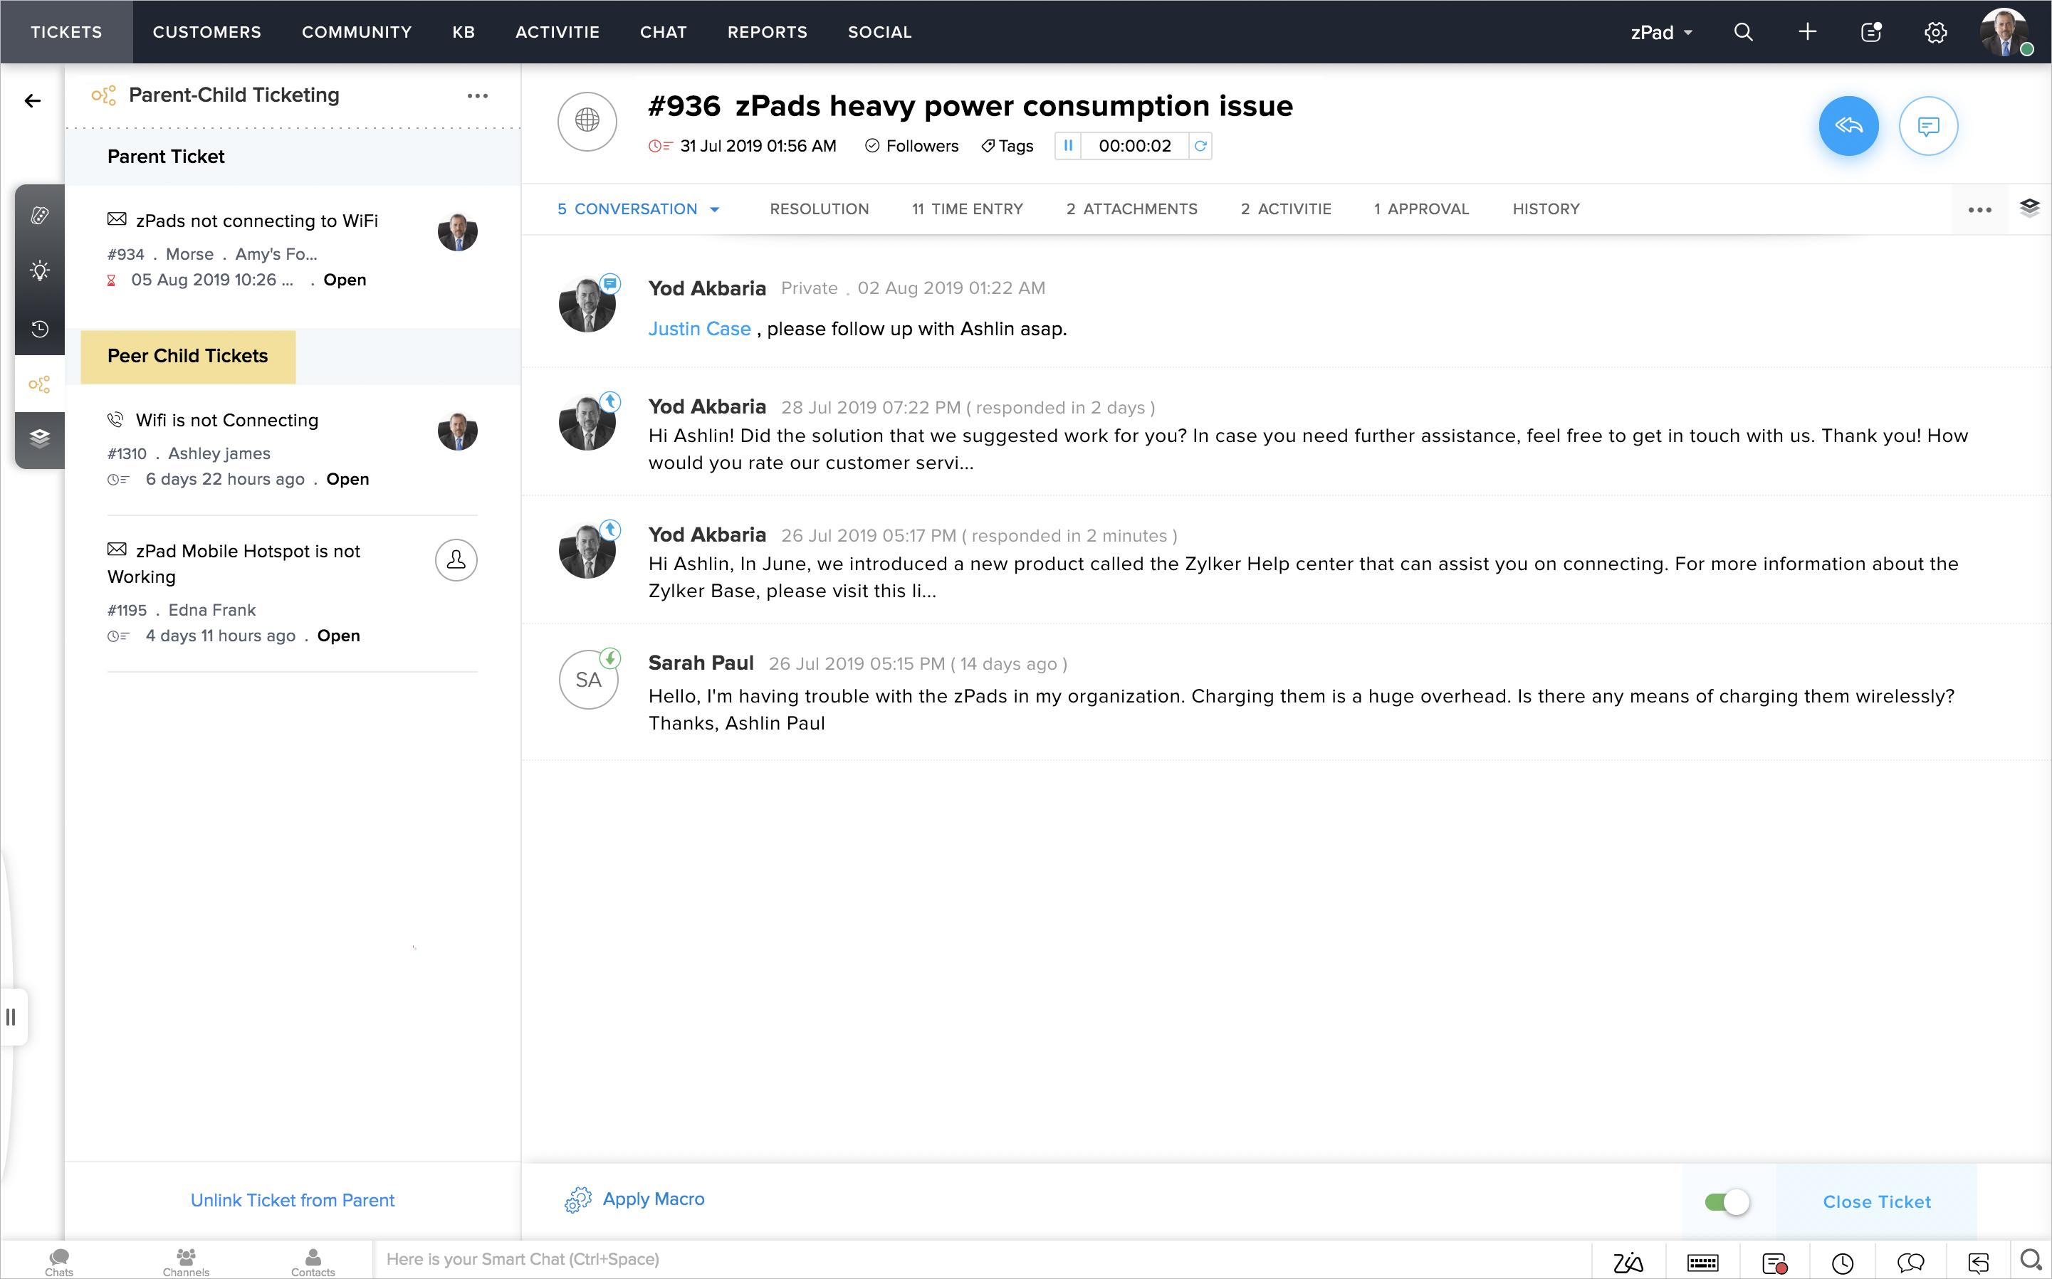The width and height of the screenshot is (2052, 1279).
Task: Click the lightbulb icon in left sidebar
Action: [40, 270]
